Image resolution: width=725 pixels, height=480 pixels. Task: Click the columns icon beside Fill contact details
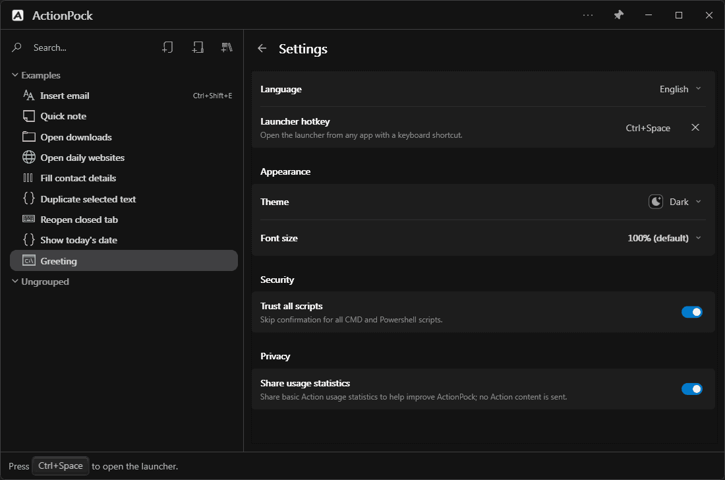(x=28, y=178)
